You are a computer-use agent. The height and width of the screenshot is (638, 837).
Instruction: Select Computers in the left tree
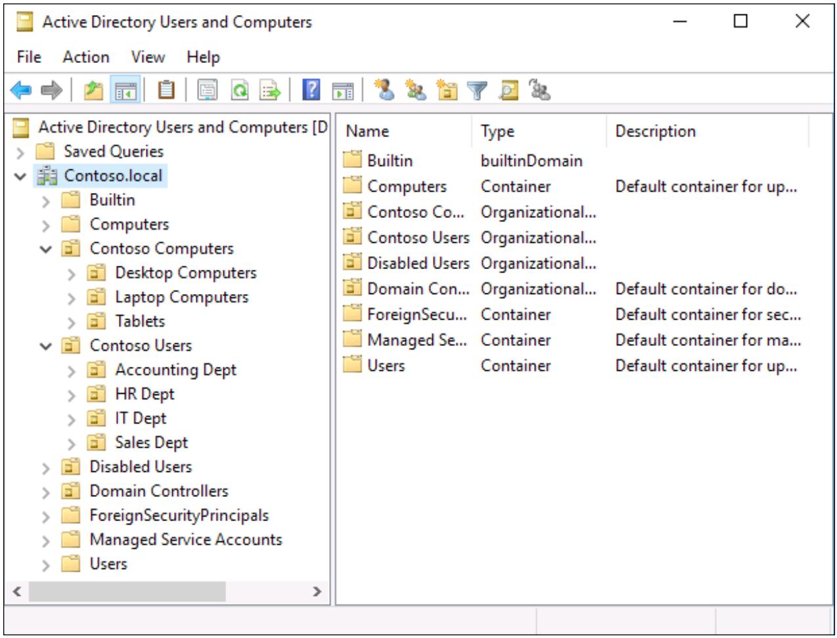(x=129, y=224)
